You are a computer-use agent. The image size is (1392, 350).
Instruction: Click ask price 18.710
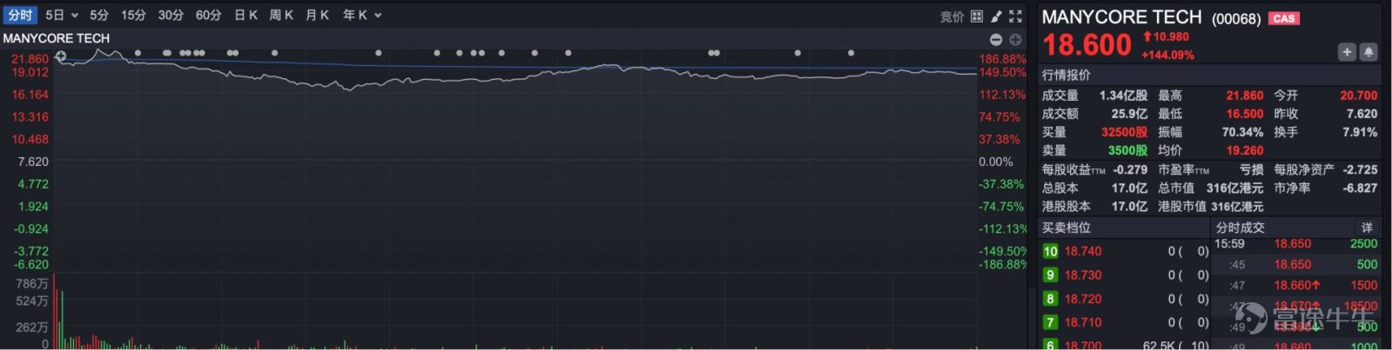coord(1083,322)
